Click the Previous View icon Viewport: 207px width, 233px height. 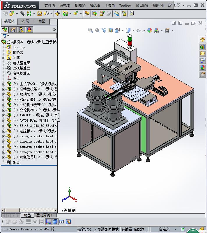tap(104, 30)
